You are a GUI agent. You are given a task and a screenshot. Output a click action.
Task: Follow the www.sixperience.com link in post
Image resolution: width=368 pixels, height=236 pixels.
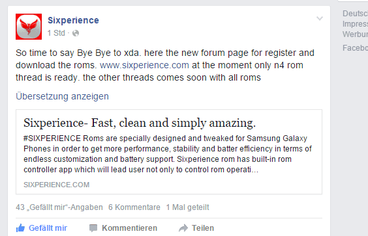tap(144, 65)
